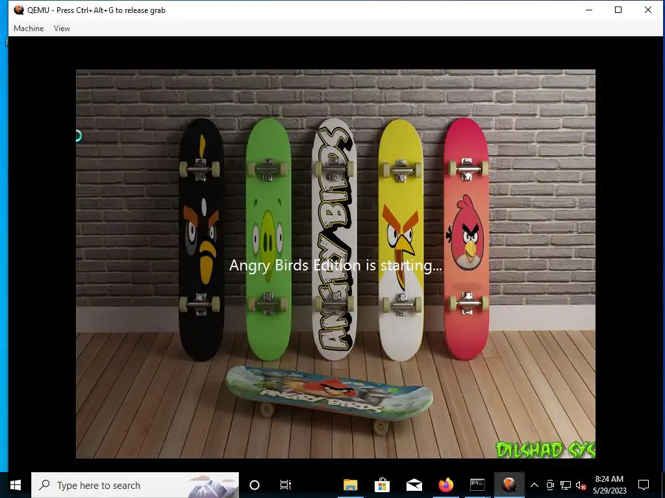This screenshot has width=665, height=498.
Task: Open the Mail app on the taskbar
Action: tap(414, 485)
